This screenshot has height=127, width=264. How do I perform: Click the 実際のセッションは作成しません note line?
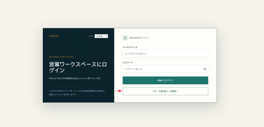pos(63,95)
